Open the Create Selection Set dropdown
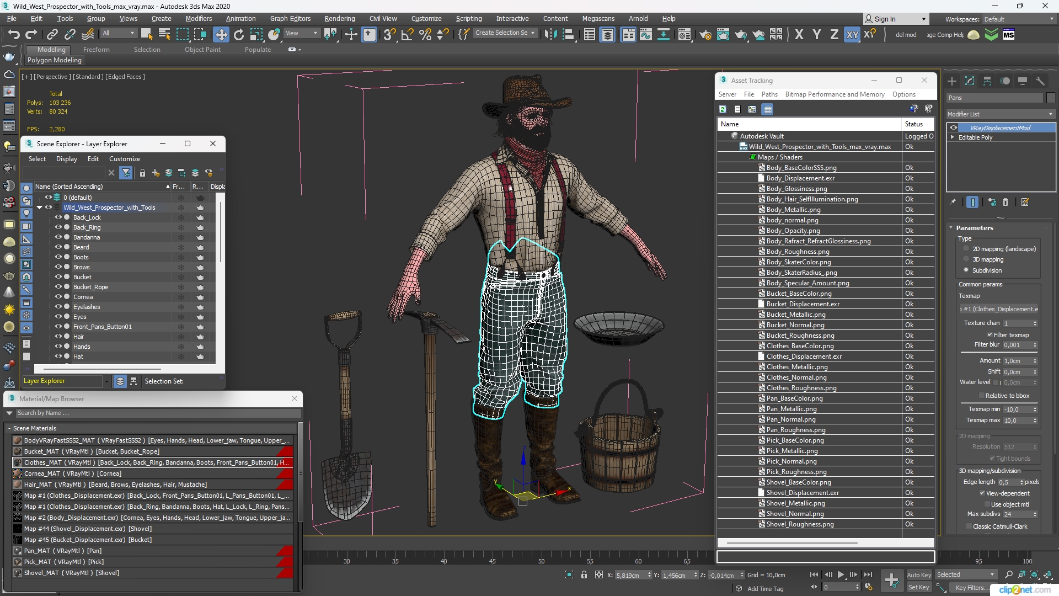Screen dimensions: 1059x596 pos(505,33)
